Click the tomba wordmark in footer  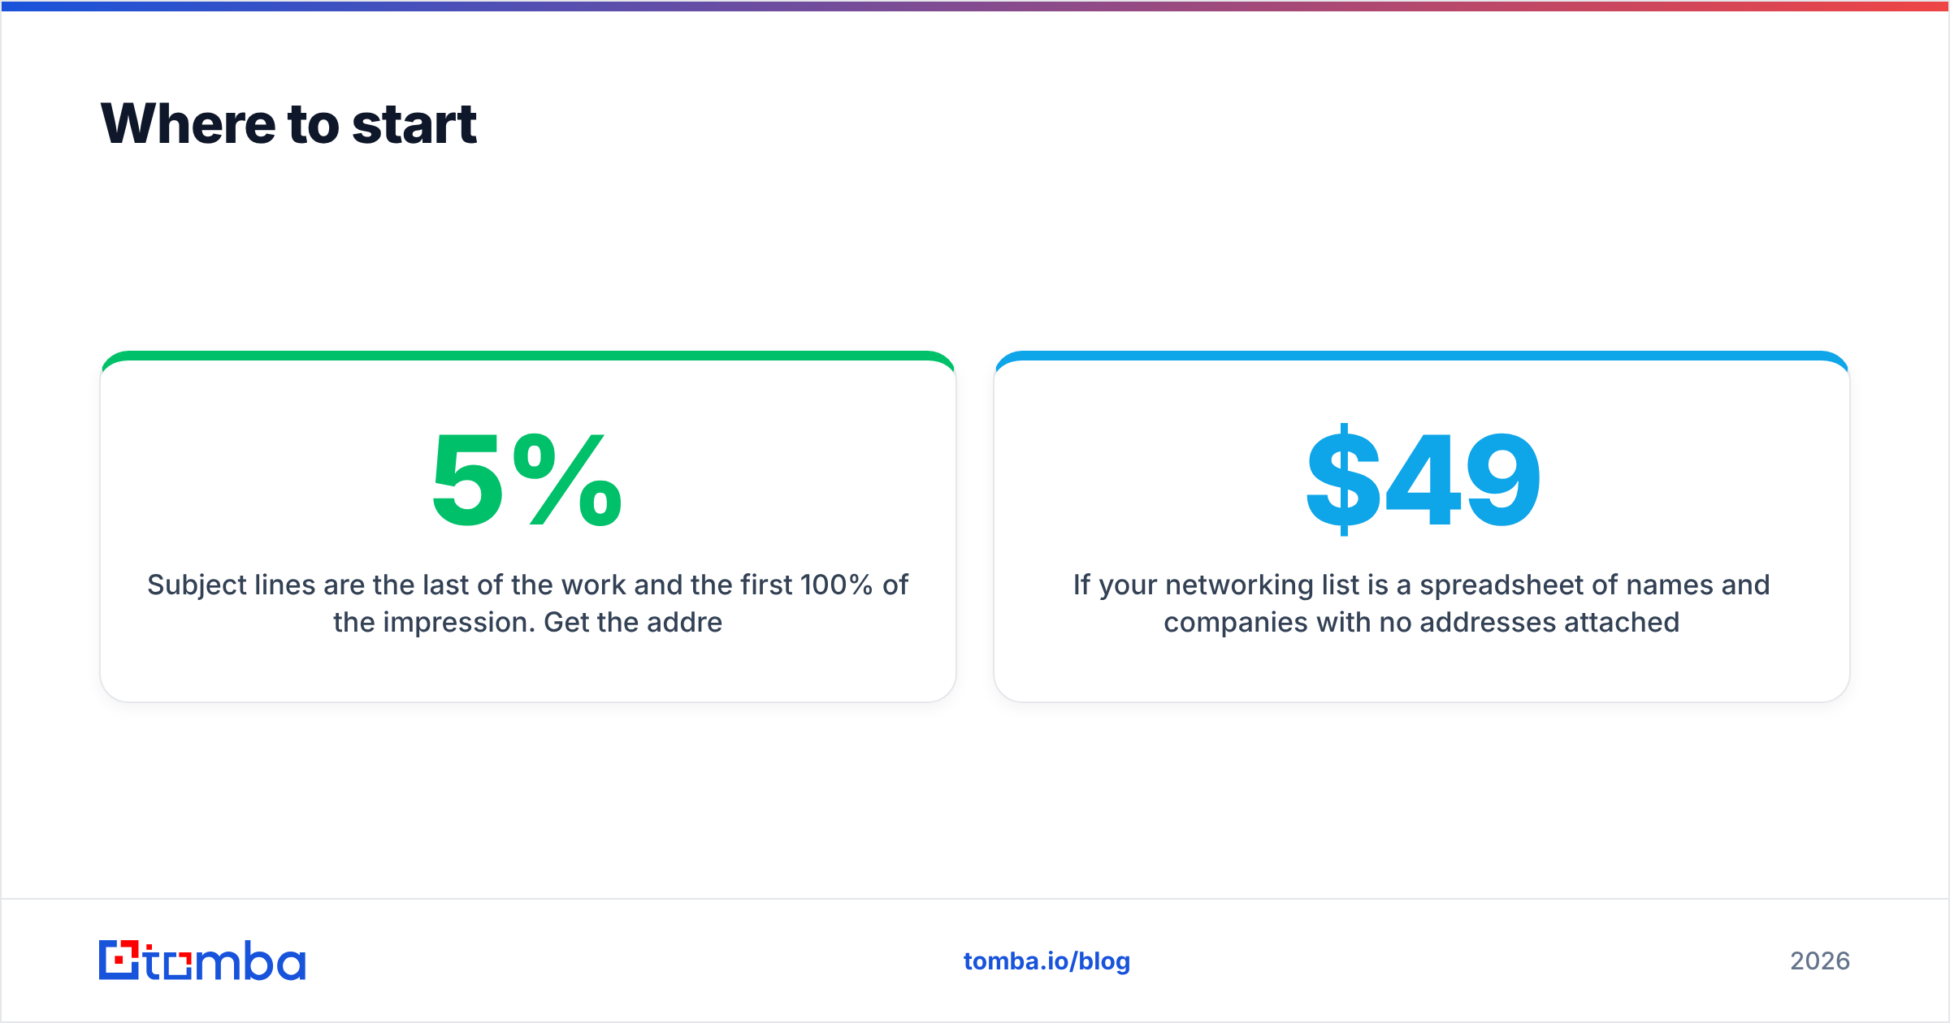click(225, 960)
